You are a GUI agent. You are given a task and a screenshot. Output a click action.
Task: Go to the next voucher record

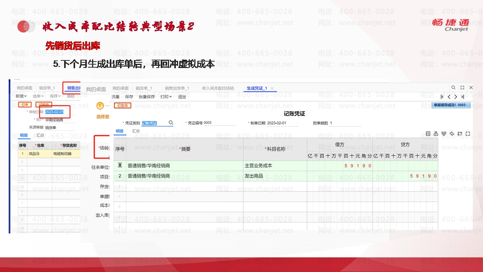click(456, 97)
